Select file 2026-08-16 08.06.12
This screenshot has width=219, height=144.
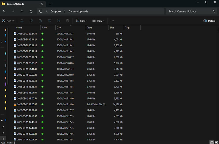coord(27,63)
